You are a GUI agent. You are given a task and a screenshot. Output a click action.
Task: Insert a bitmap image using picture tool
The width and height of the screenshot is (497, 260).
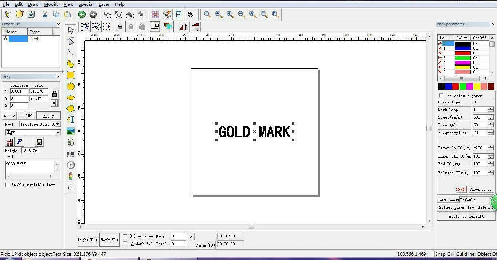[71, 131]
